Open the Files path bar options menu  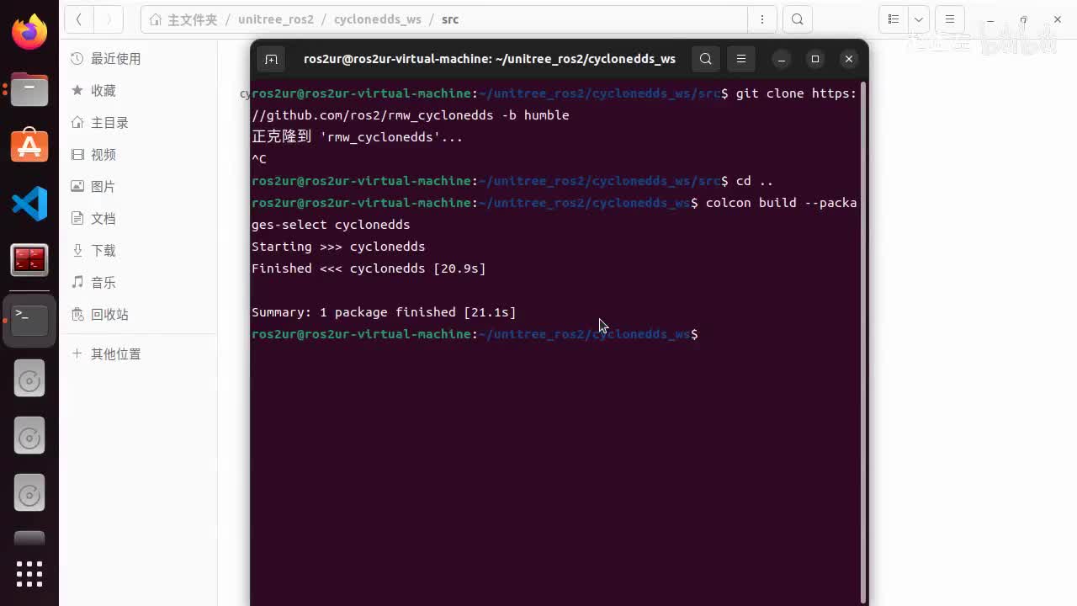click(x=762, y=19)
